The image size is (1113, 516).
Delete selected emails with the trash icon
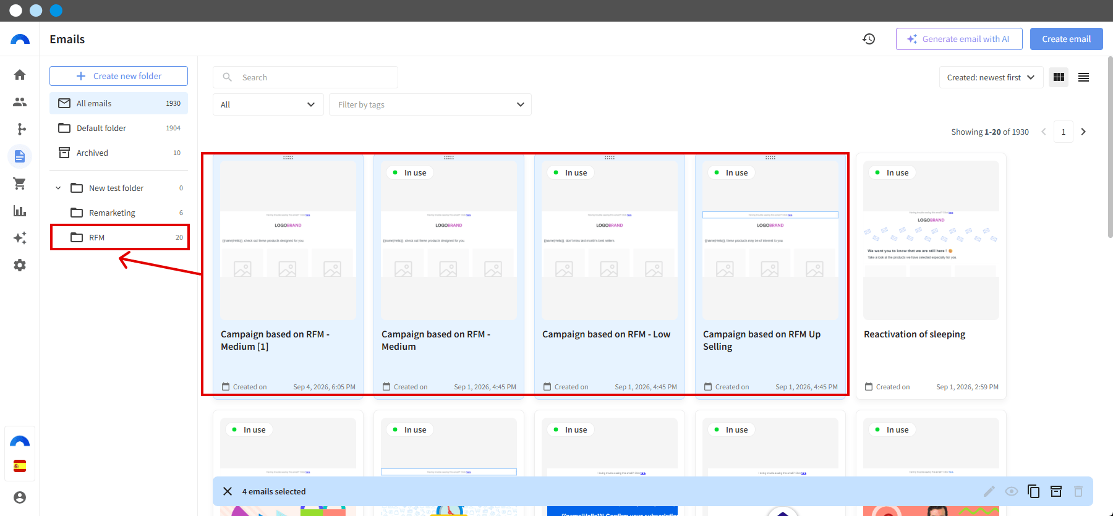[x=1078, y=491]
